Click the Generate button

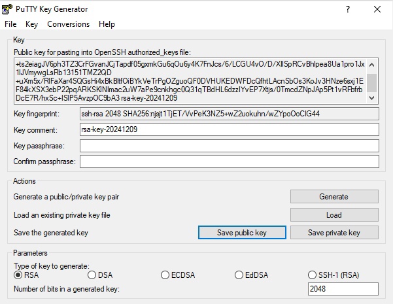click(x=334, y=197)
